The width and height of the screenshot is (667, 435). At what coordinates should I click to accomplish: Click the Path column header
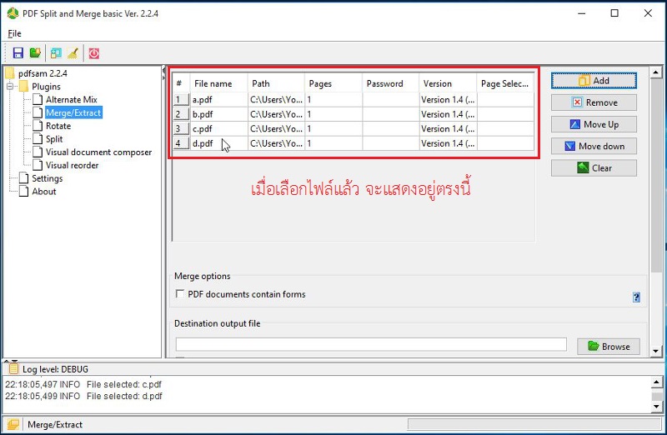(277, 83)
